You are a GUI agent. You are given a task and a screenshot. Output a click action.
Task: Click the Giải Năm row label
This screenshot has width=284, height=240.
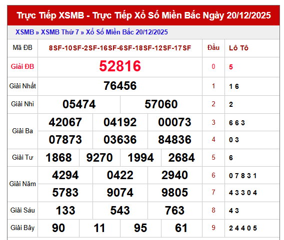[x=22, y=184]
